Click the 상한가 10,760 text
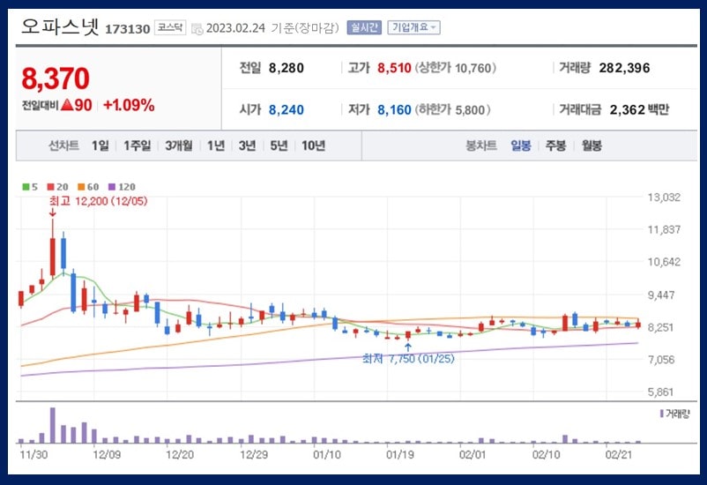 [x=456, y=68]
